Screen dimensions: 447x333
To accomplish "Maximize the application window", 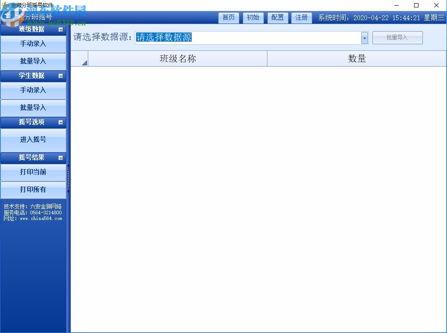I will pyautogui.click(x=416, y=5).
